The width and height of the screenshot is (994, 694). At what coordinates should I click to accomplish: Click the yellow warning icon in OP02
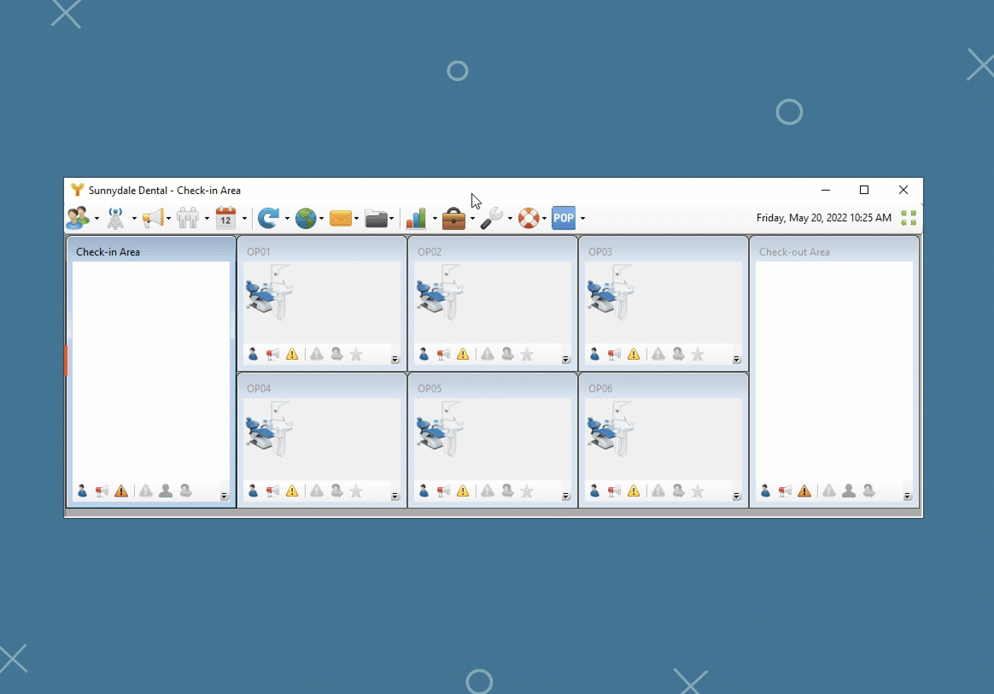pyautogui.click(x=463, y=354)
